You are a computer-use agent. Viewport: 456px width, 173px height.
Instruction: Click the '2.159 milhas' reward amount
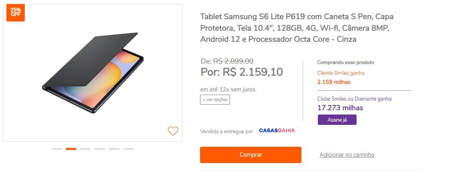point(334,82)
